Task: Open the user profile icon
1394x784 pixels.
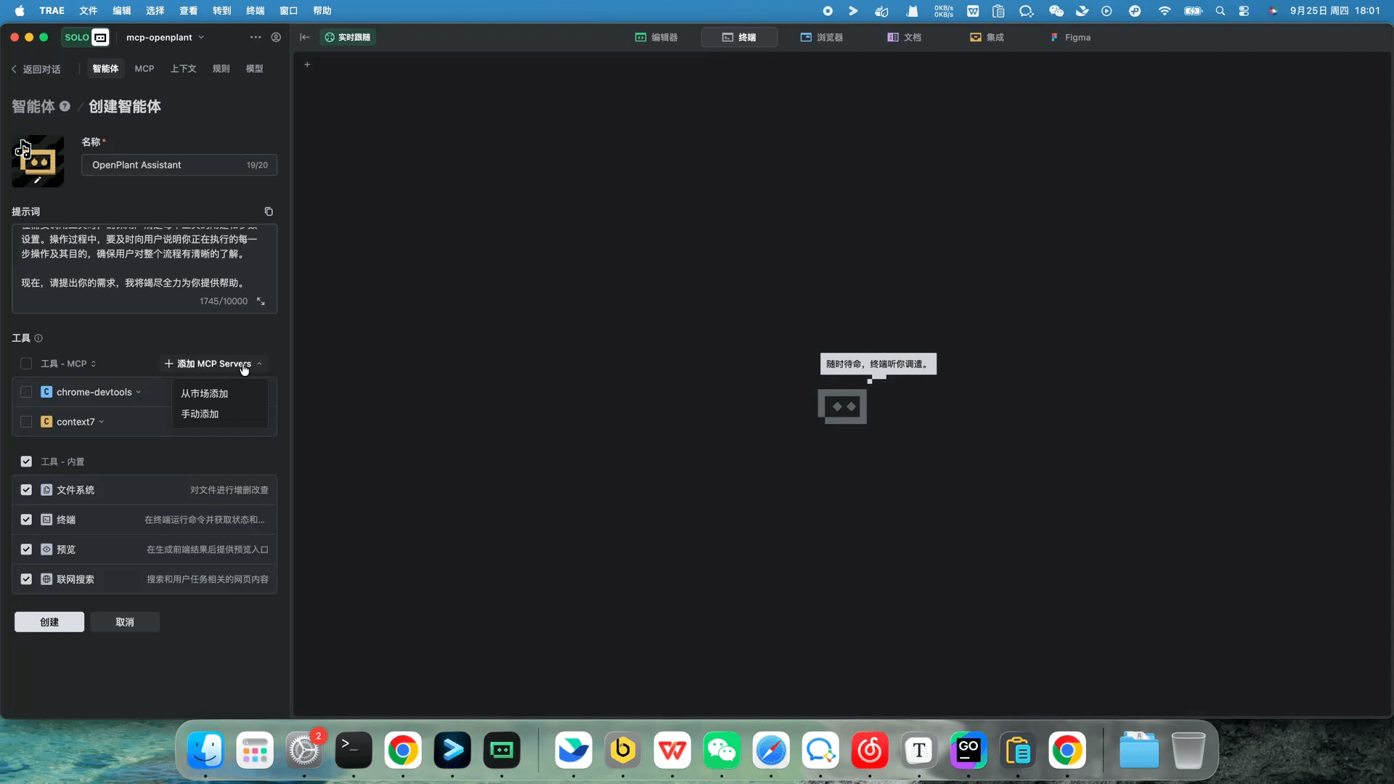Action: pos(276,37)
